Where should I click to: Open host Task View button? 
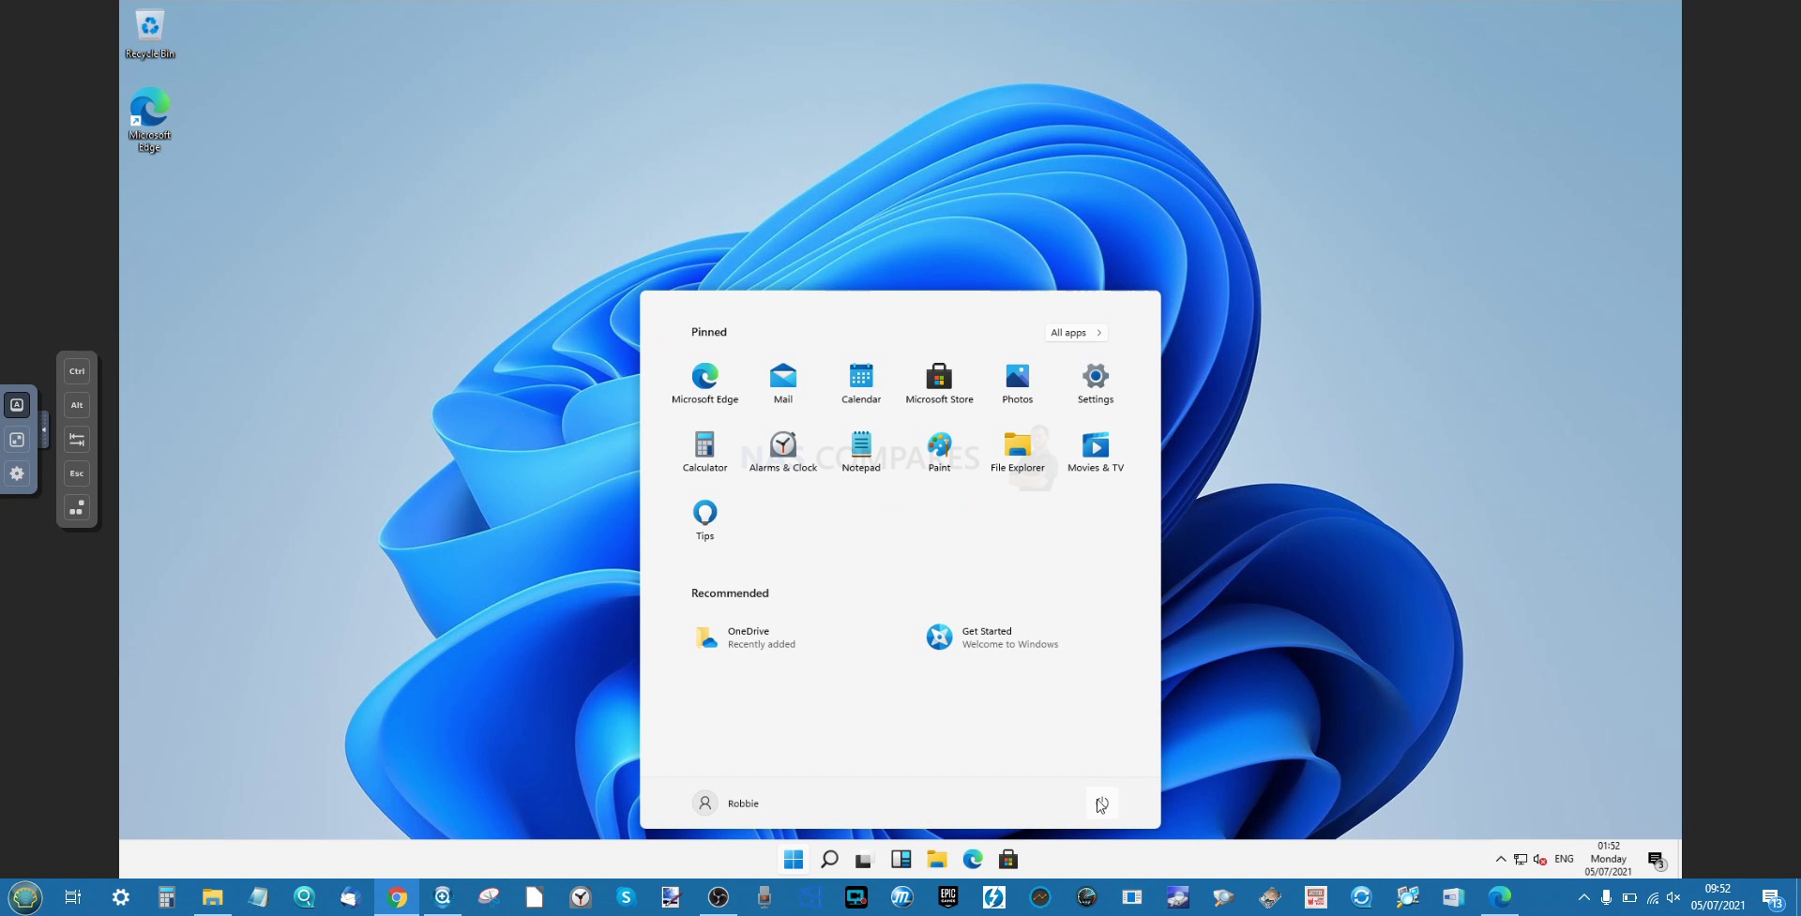coord(73,897)
